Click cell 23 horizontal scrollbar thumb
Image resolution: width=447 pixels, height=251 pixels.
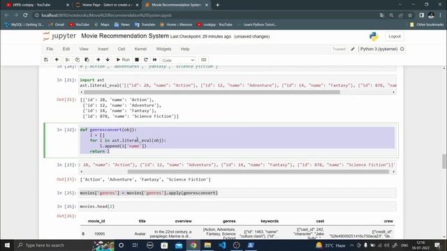tap(258, 172)
